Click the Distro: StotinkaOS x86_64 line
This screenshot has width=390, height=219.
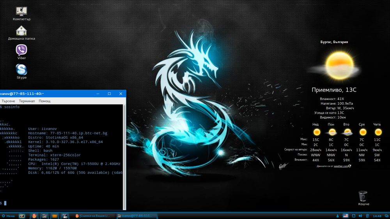point(55,137)
